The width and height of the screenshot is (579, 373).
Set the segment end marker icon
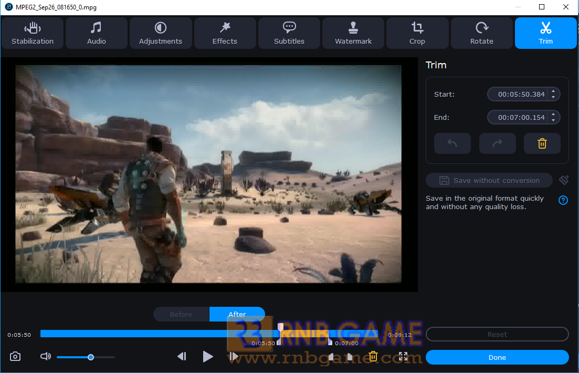coord(350,356)
